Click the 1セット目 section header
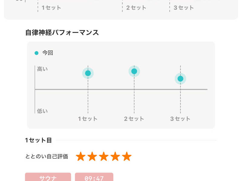Viewport: 242px width, 181px height. point(38,140)
